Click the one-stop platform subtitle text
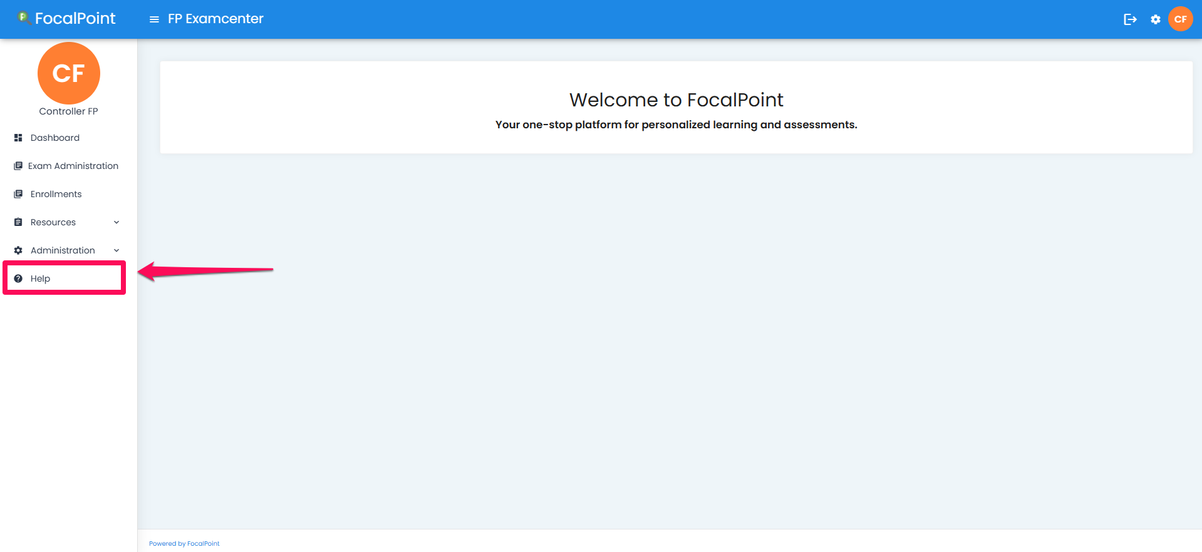The height and width of the screenshot is (552, 1202). 676,125
